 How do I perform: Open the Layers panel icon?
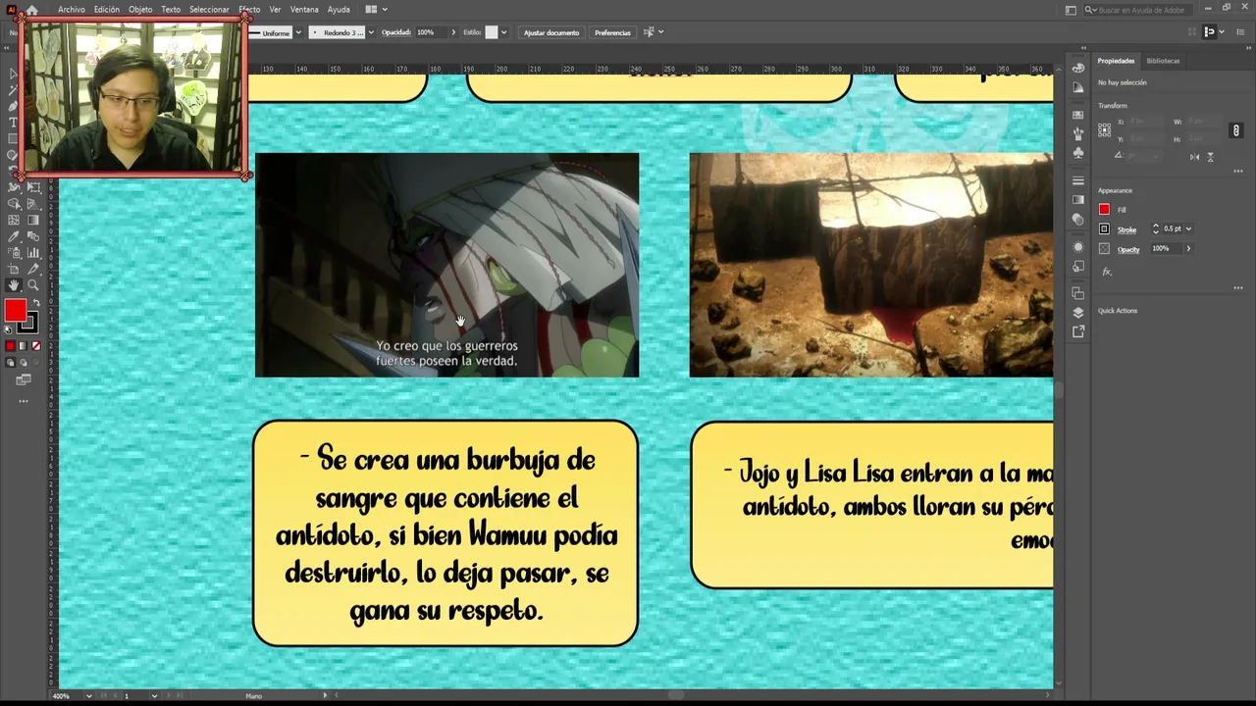(x=1078, y=313)
